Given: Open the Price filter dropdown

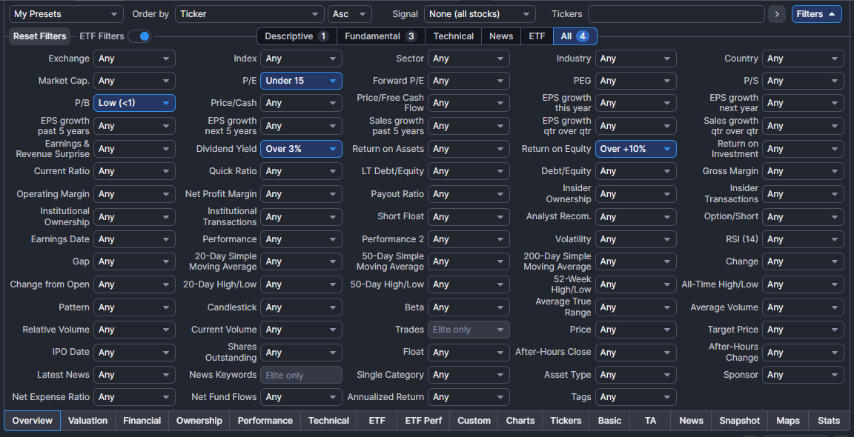Looking at the screenshot, I should (x=636, y=330).
